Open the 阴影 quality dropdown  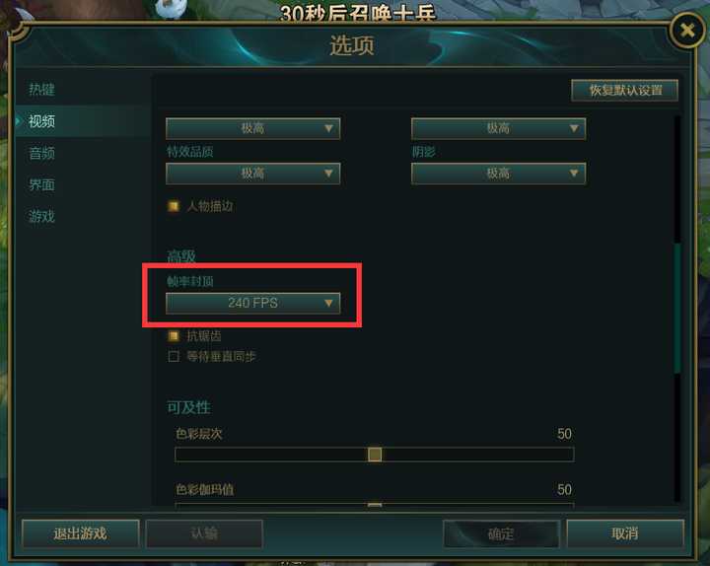(x=498, y=174)
